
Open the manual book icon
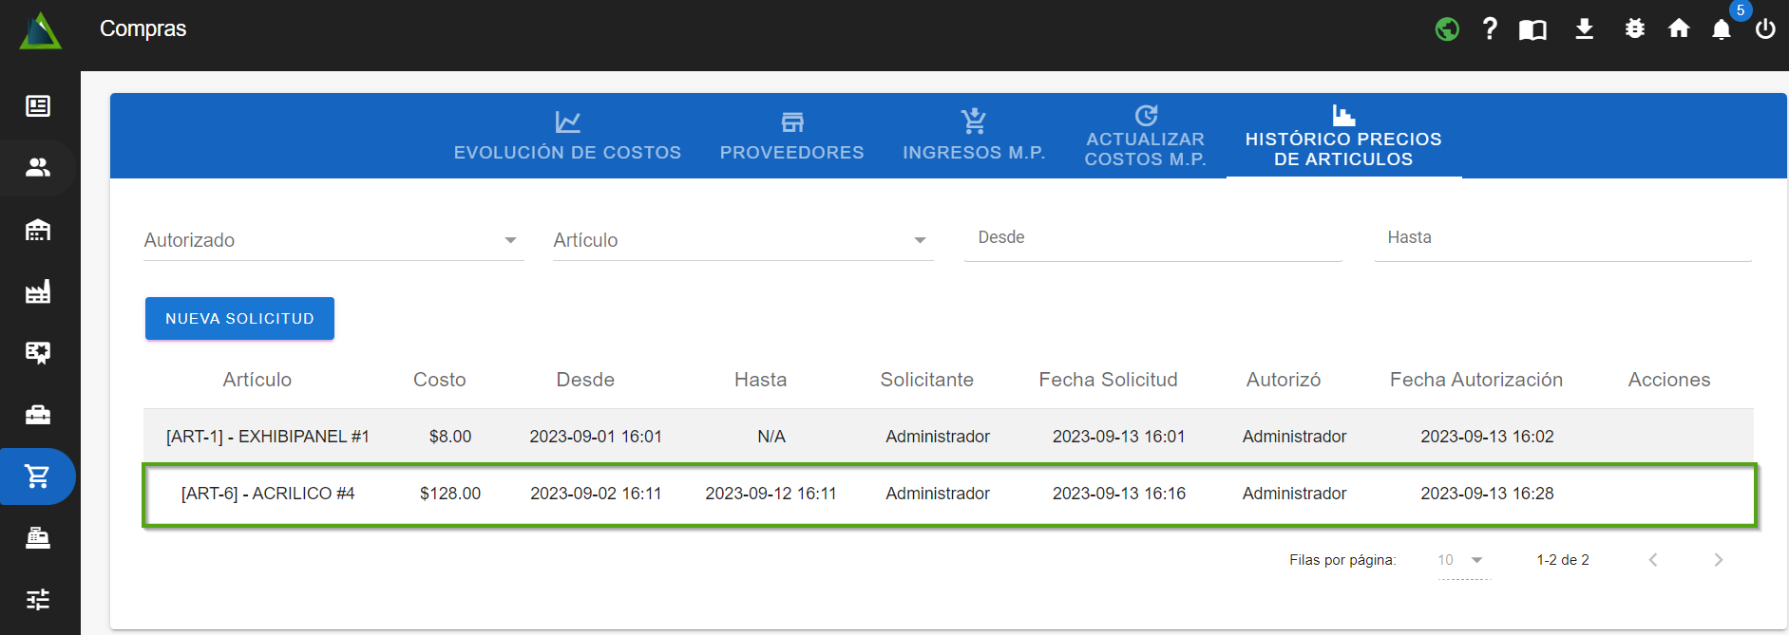click(1532, 29)
